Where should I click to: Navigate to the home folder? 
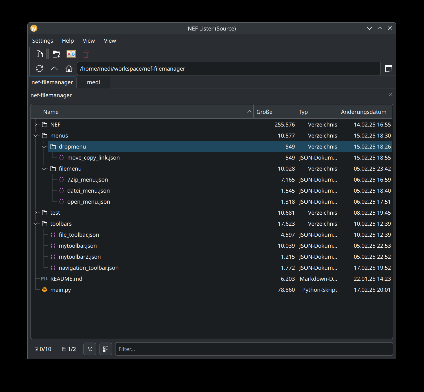click(69, 69)
